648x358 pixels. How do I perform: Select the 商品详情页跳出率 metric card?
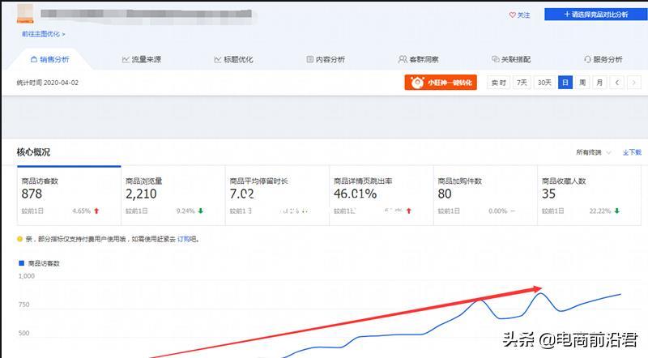[382, 195]
